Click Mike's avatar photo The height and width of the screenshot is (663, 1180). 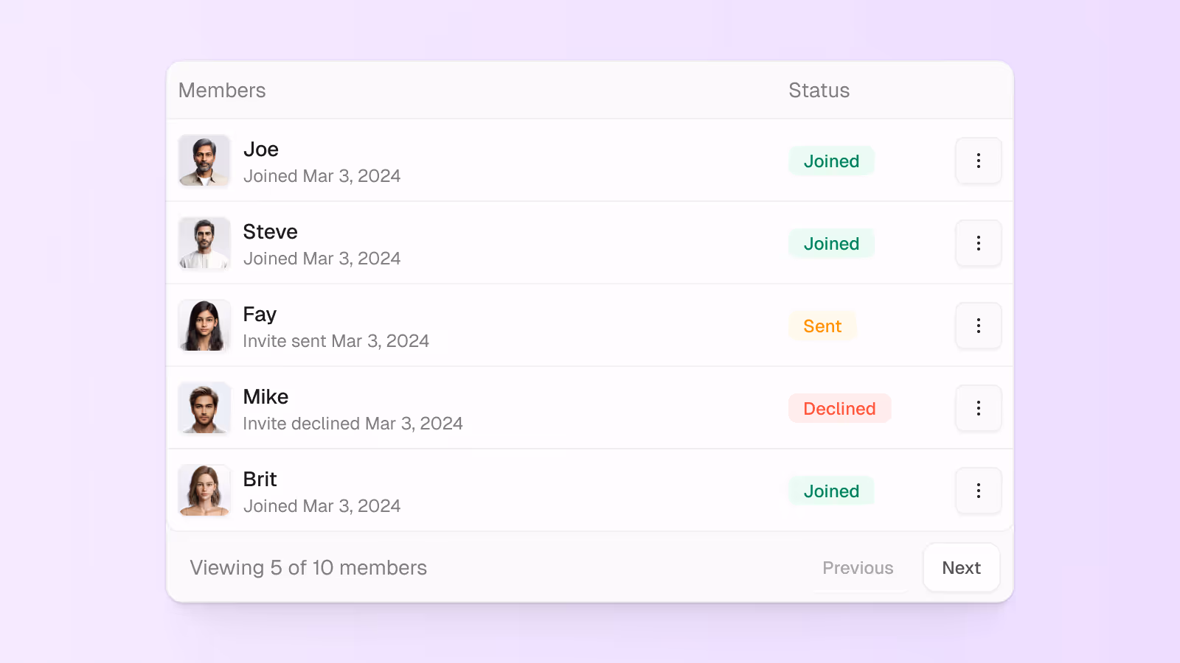click(x=204, y=408)
